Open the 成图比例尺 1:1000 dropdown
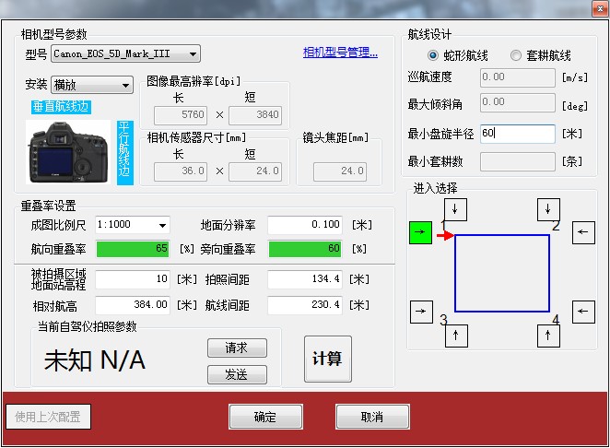This screenshot has width=610, height=448. [x=133, y=225]
